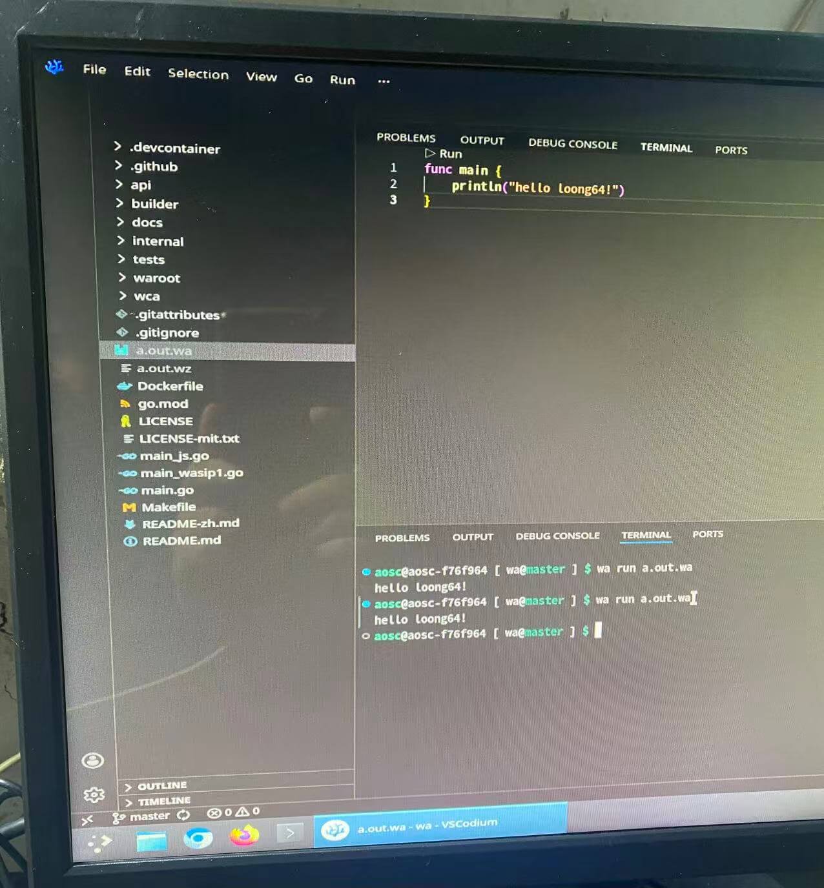The width and height of the screenshot is (824, 888).
Task: Open the Accounts icon in activity bar
Action: [x=93, y=760]
